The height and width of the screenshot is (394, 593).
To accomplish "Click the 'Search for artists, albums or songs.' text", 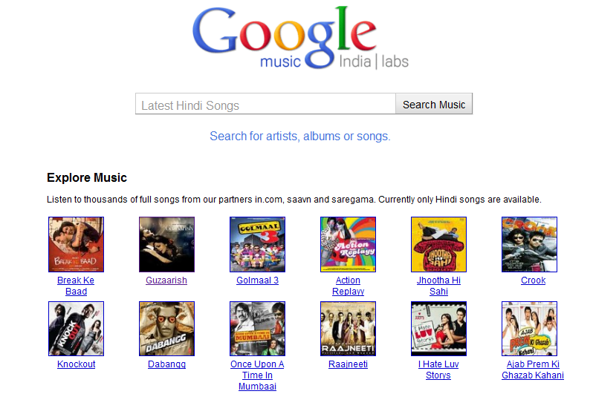I will (x=300, y=136).
